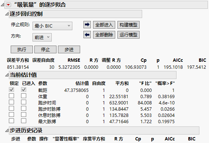This screenshot has height=143, width=209.
Task: Check the 已进入 box for 跑步时脉搏
Action: pos(24,108)
